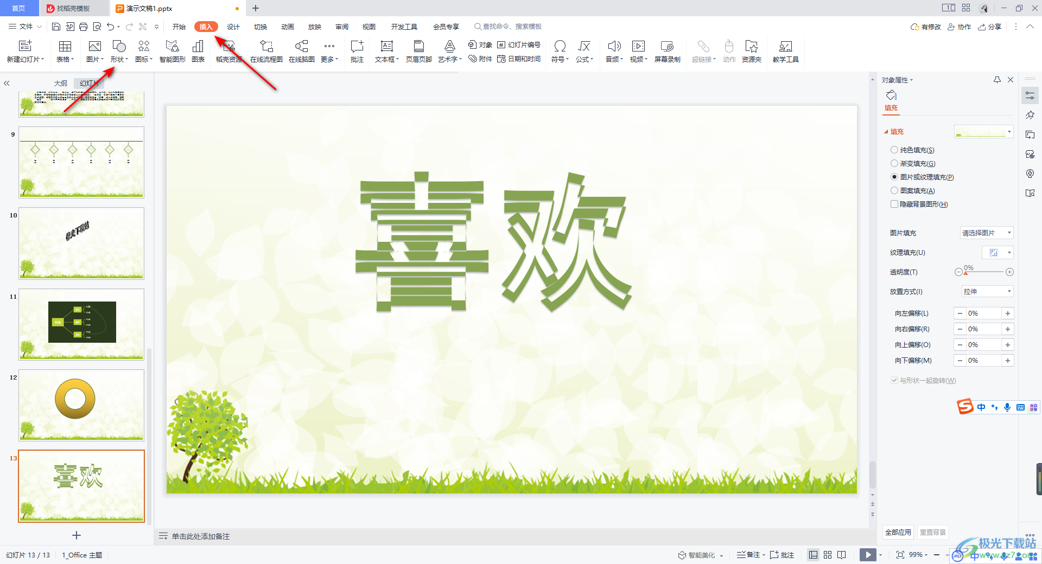Viewport: 1042px width, 564px height.
Task: Click the Apply to All button
Action: click(x=898, y=533)
